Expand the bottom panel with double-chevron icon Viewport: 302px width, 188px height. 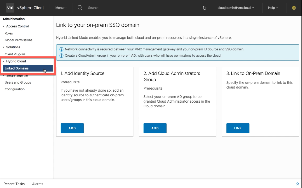coord(297,184)
